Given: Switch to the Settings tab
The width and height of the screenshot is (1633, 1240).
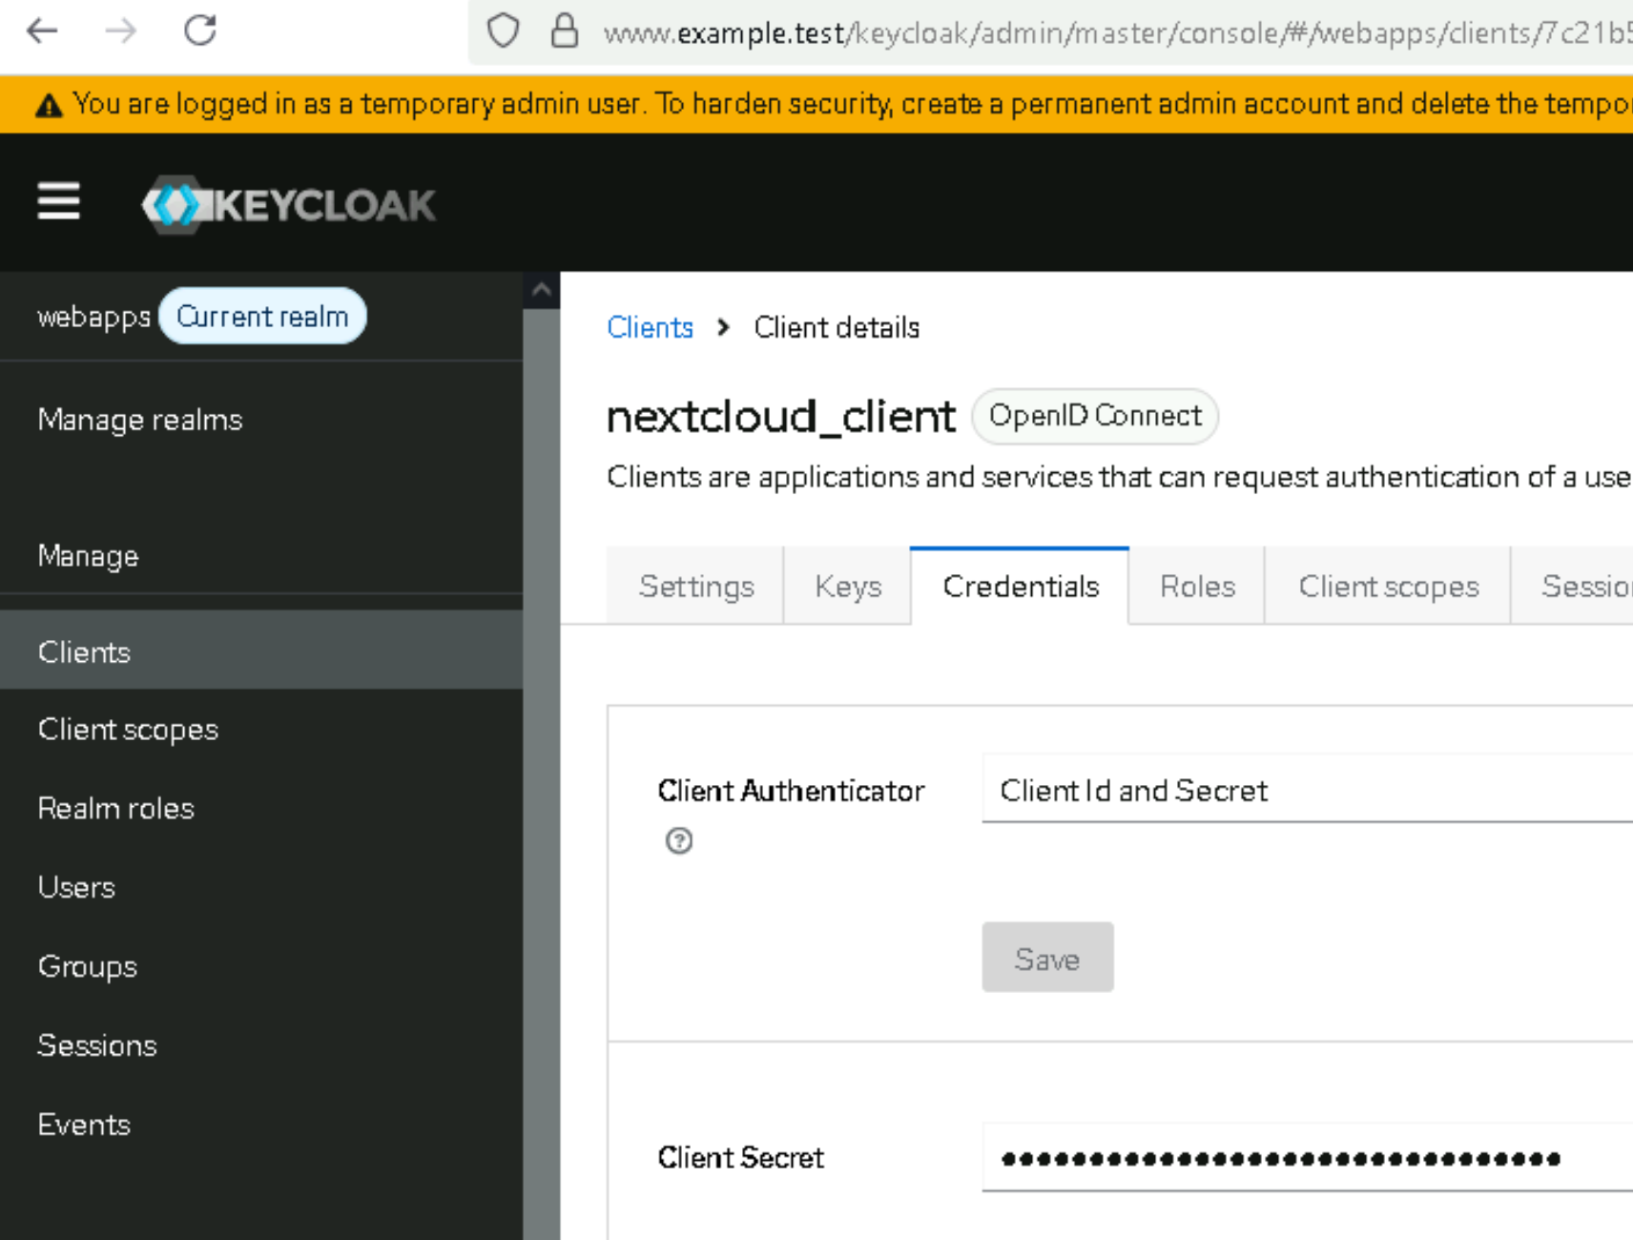Looking at the screenshot, I should (x=696, y=587).
